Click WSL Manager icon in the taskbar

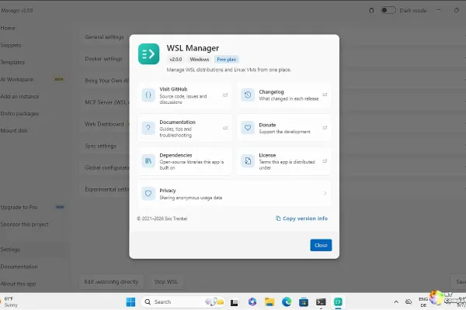click(338, 302)
